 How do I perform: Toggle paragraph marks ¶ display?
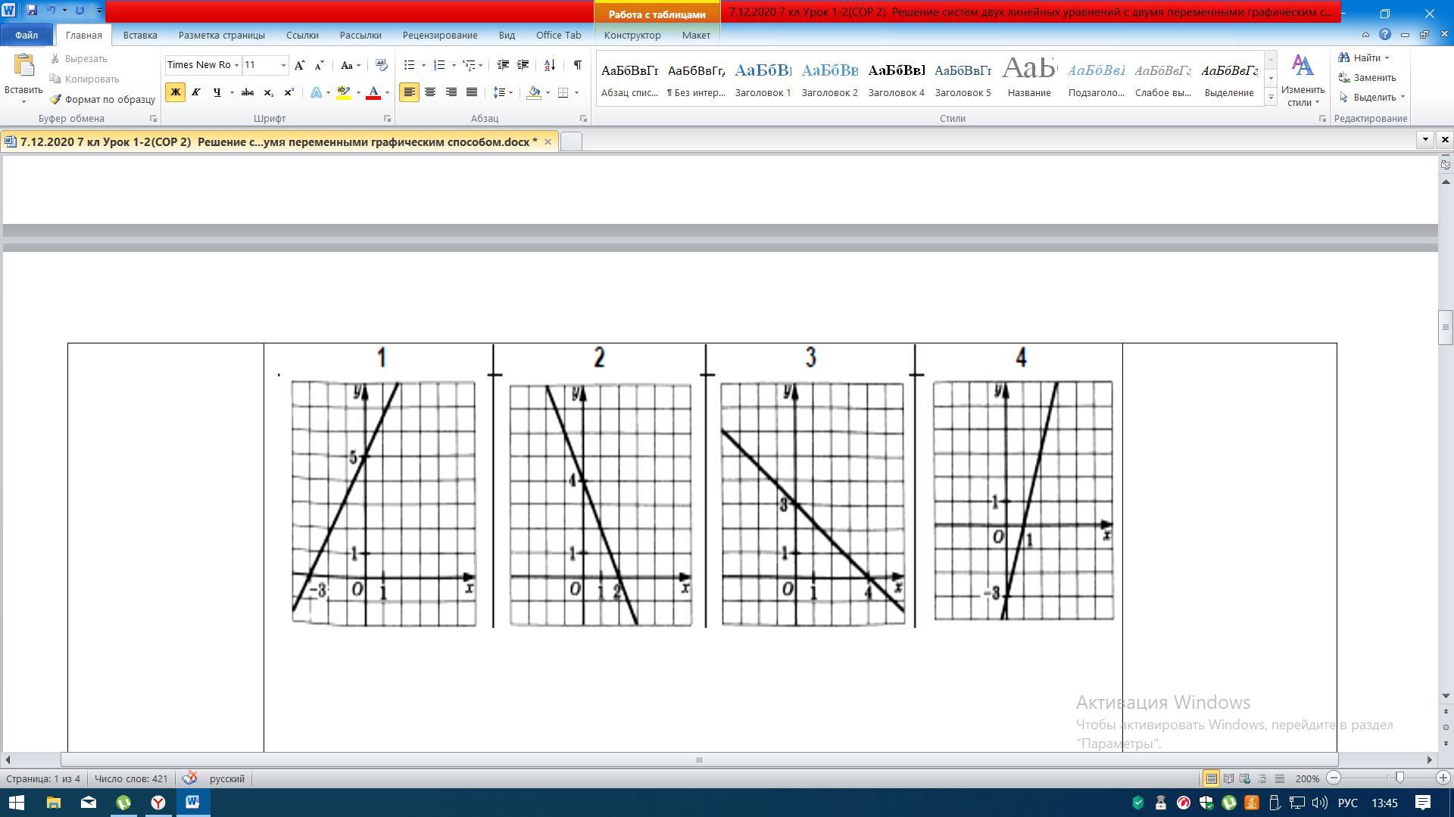pyautogui.click(x=577, y=65)
